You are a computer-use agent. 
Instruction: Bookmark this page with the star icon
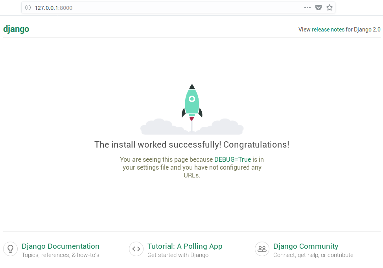pos(330,7)
